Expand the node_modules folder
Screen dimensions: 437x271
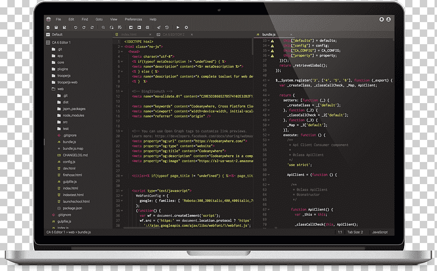tap(73, 115)
